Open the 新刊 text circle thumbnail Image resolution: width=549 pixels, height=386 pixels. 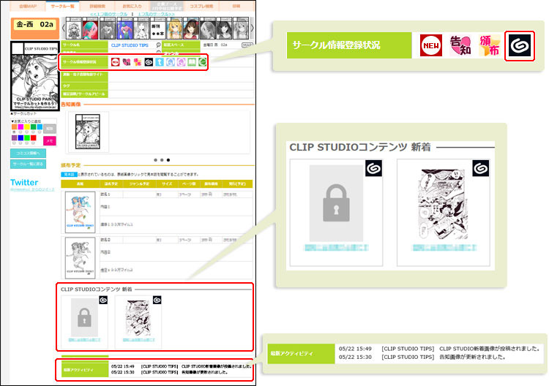157,29
